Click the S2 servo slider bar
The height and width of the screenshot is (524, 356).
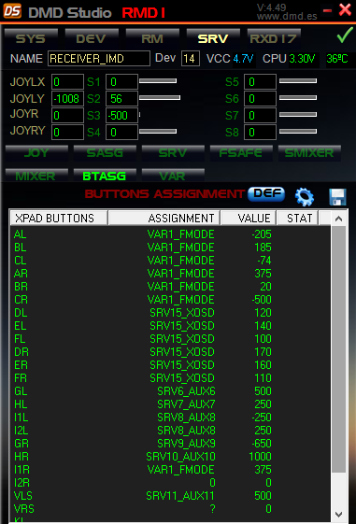coord(160,97)
